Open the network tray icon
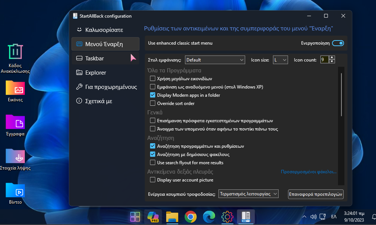This screenshot has height=225, width=376. pos(323,217)
